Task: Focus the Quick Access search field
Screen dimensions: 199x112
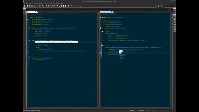Action: coord(170,6)
